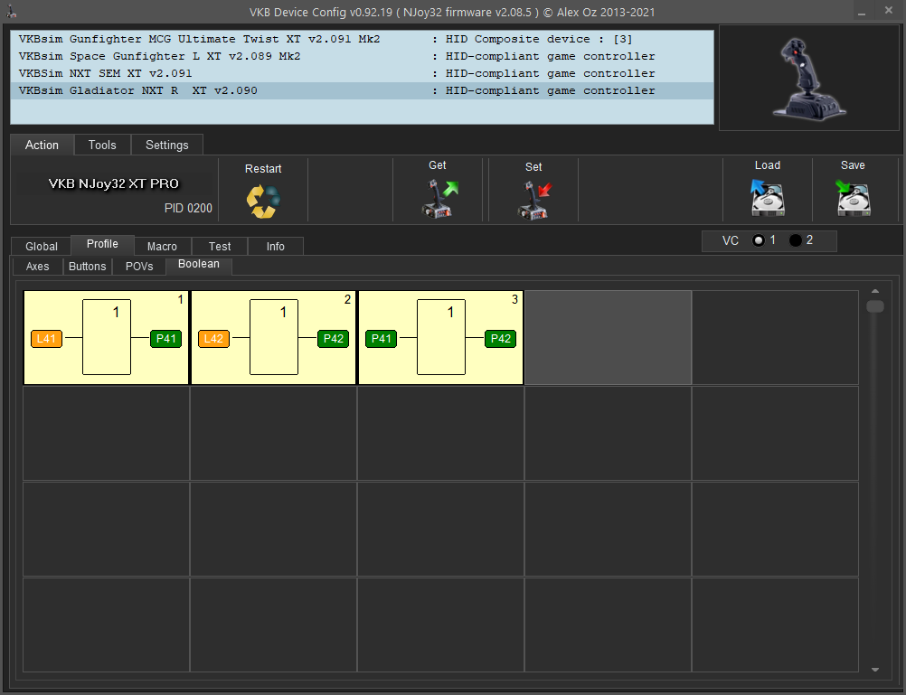Image resolution: width=906 pixels, height=695 pixels.
Task: Minimize the VKB Device Config window
Action: tap(862, 12)
